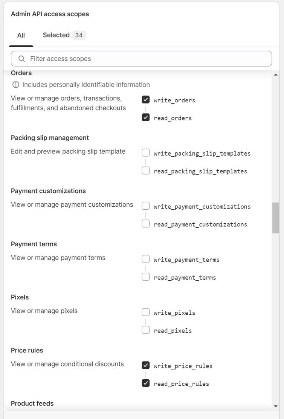The width and height of the screenshot is (284, 419).
Task: Disable the write_price_rules scope
Action: (x=146, y=365)
